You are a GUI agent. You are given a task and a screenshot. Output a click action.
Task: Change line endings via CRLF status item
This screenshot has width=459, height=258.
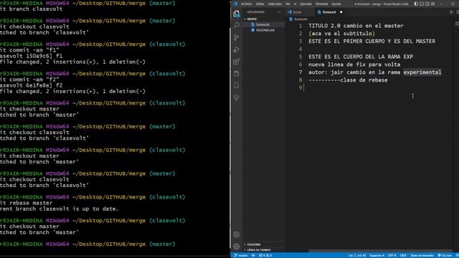[x=403, y=255]
